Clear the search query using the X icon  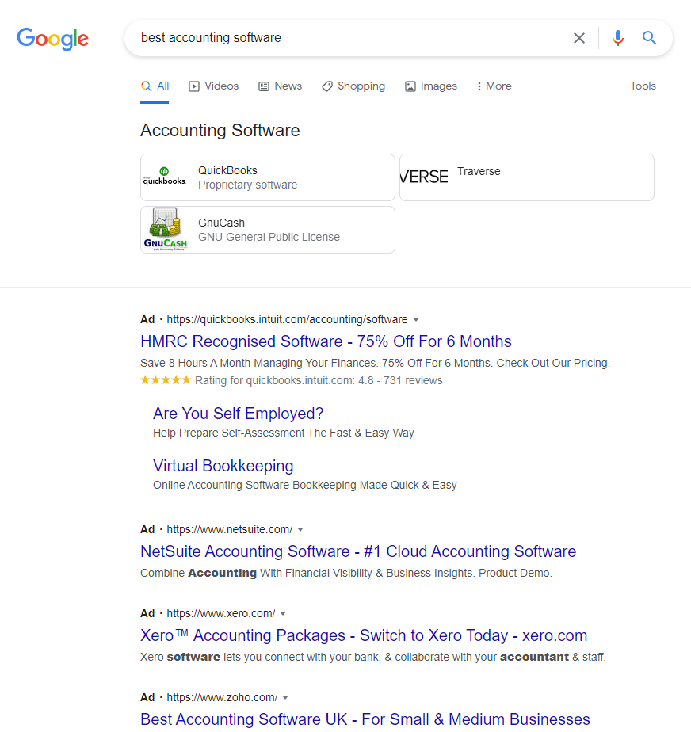tap(579, 37)
